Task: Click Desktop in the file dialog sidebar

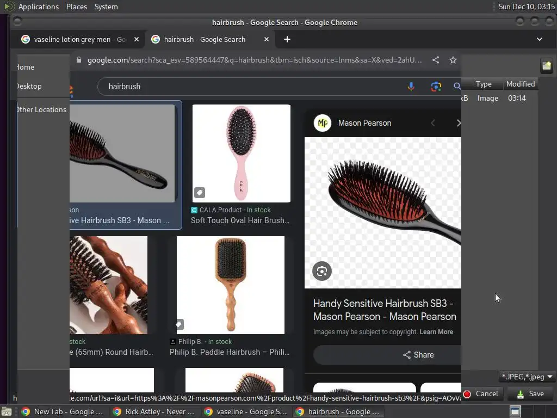Action: pos(29,87)
